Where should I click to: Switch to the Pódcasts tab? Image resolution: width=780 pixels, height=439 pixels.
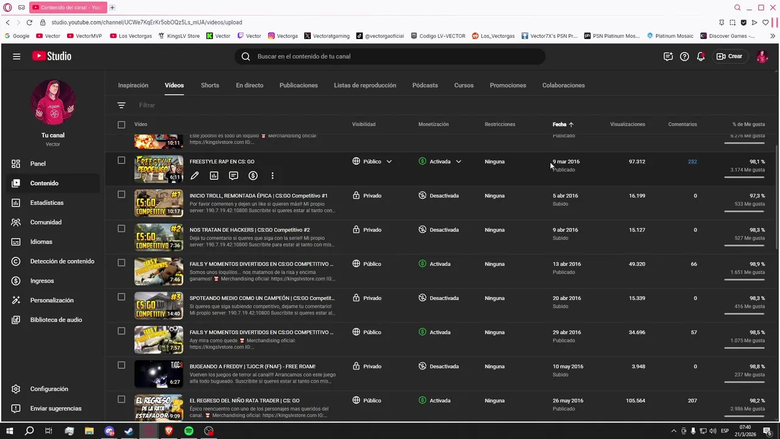click(425, 85)
